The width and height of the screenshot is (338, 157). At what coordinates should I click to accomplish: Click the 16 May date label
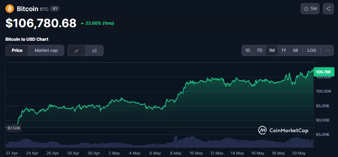coord(258,153)
